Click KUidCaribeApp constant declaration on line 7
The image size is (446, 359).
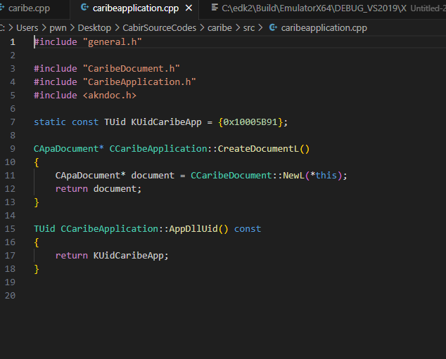(166, 122)
